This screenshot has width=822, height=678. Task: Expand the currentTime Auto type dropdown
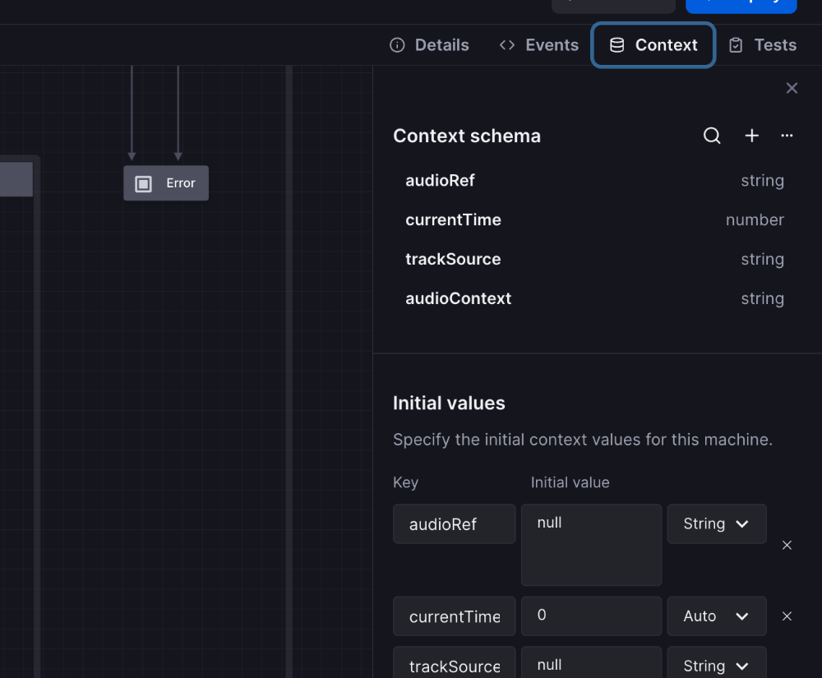pyautogui.click(x=716, y=616)
